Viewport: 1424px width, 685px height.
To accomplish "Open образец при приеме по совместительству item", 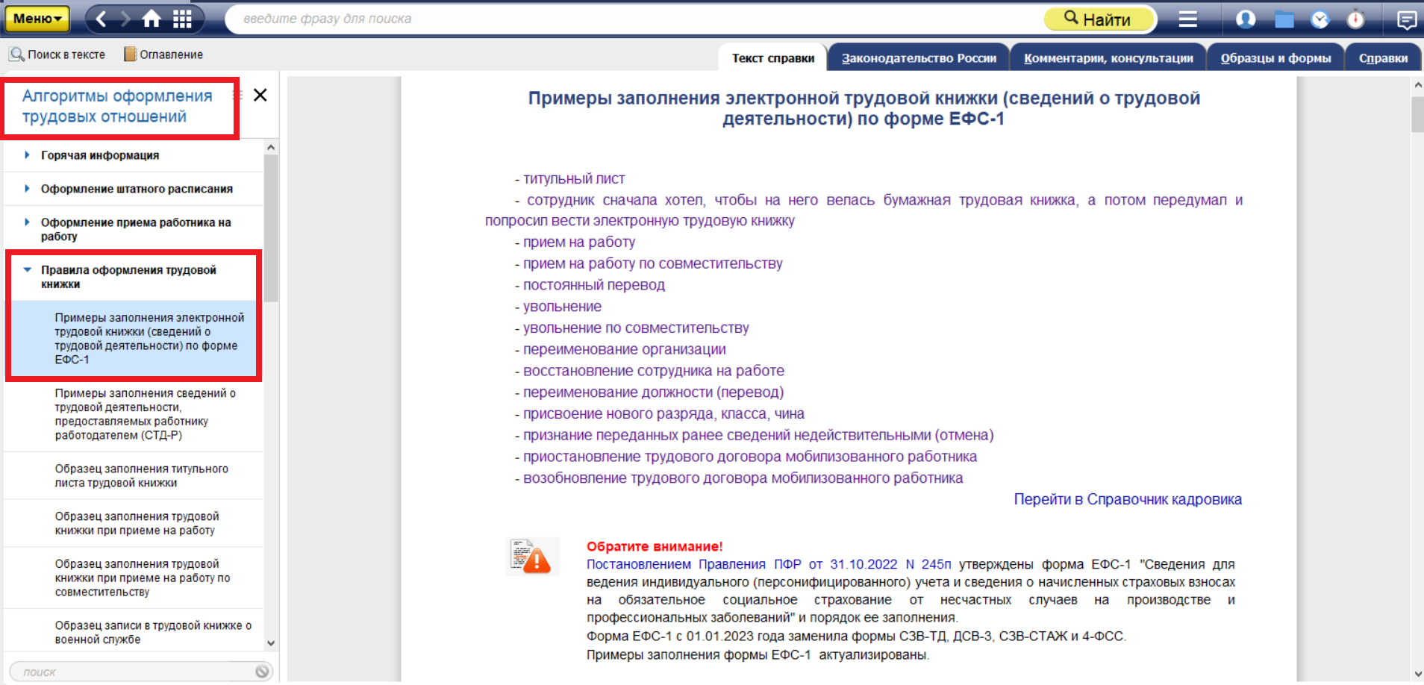I will point(142,578).
